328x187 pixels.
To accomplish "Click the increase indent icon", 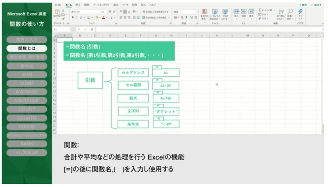I will 138,18.
